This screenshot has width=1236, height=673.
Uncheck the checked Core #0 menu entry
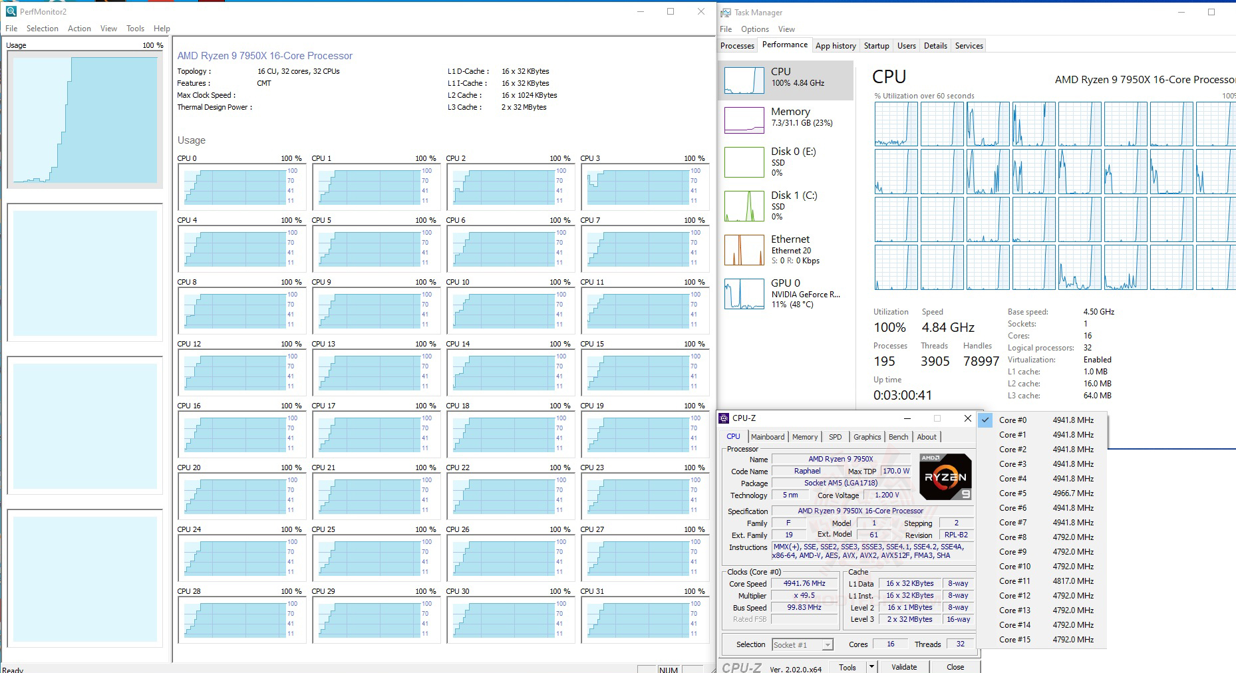pyautogui.click(x=1041, y=420)
